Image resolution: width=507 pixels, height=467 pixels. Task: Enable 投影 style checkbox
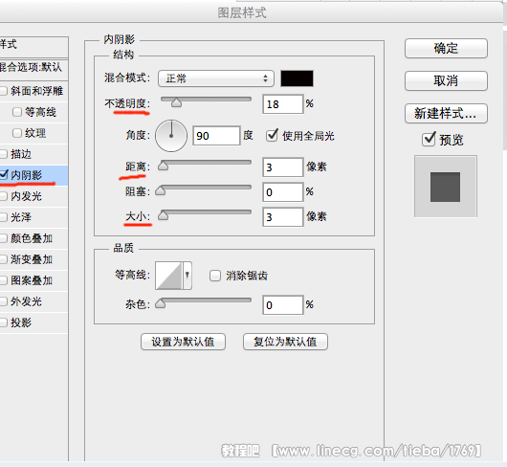click(3, 322)
